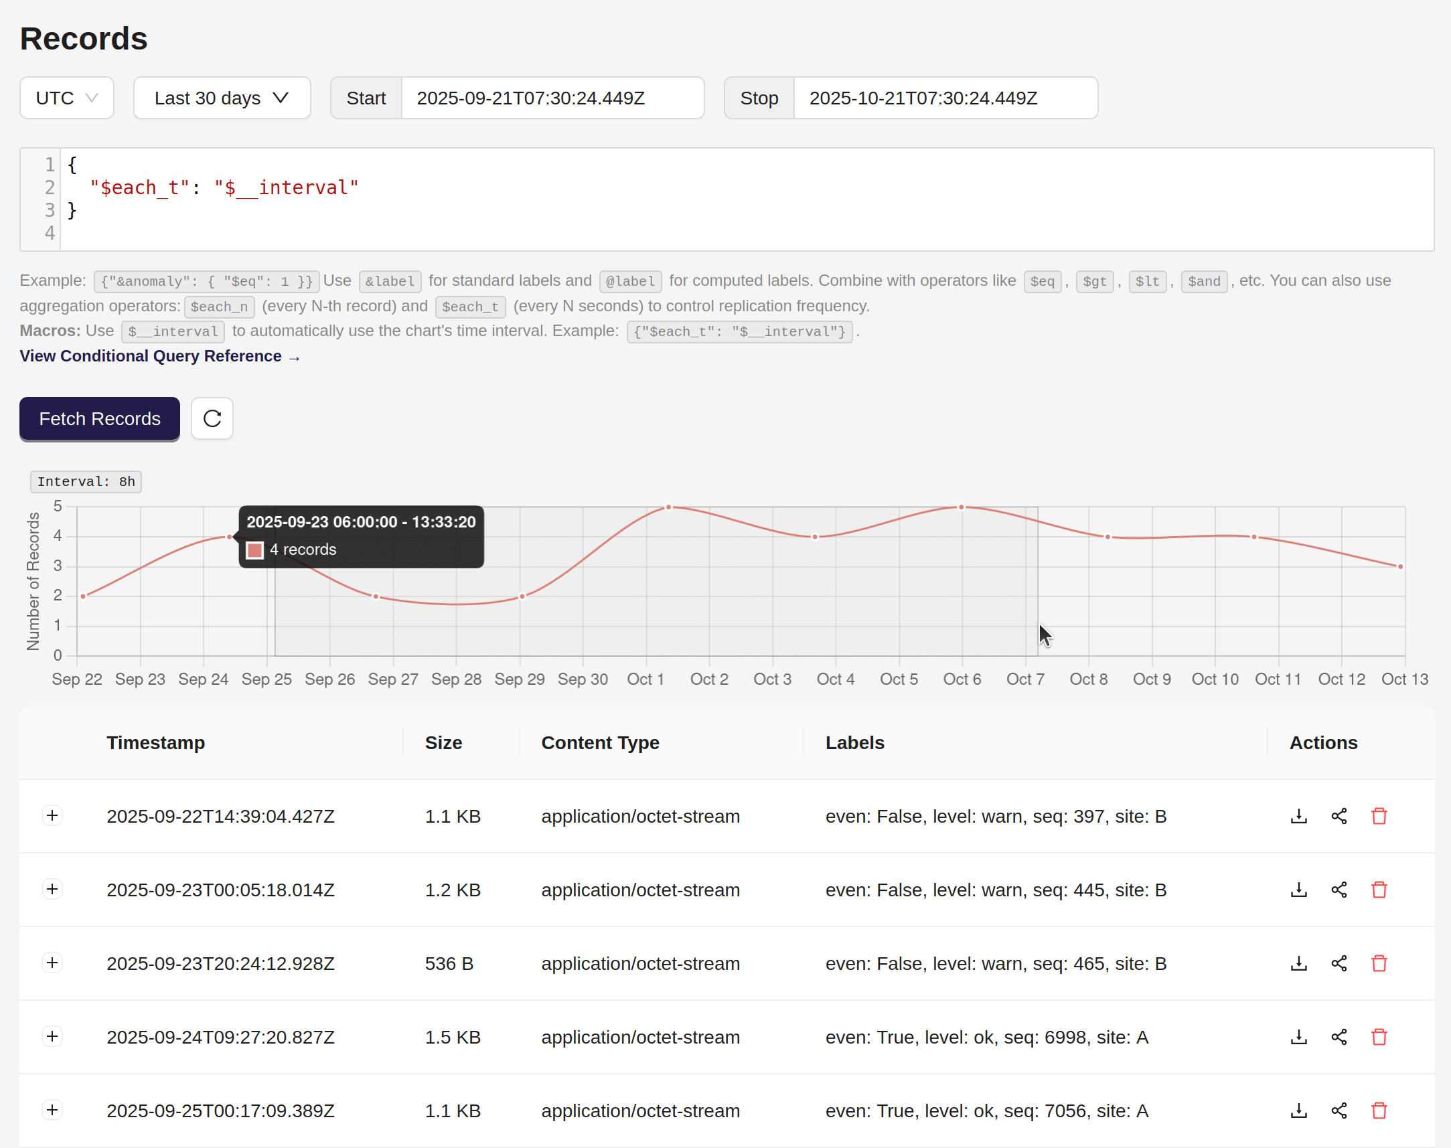Screen dimensions: 1451x1148
Task: Click the Stop timestamp input field
Action: coord(945,98)
